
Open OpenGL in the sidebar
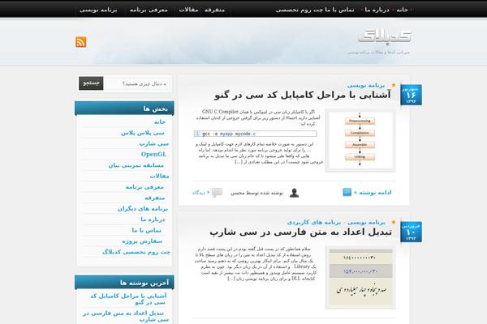pyautogui.click(x=153, y=154)
